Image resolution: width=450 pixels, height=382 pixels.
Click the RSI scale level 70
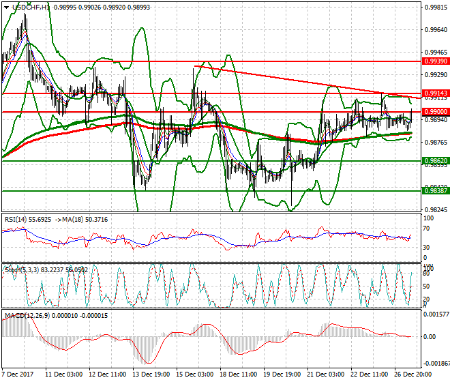[426, 229]
